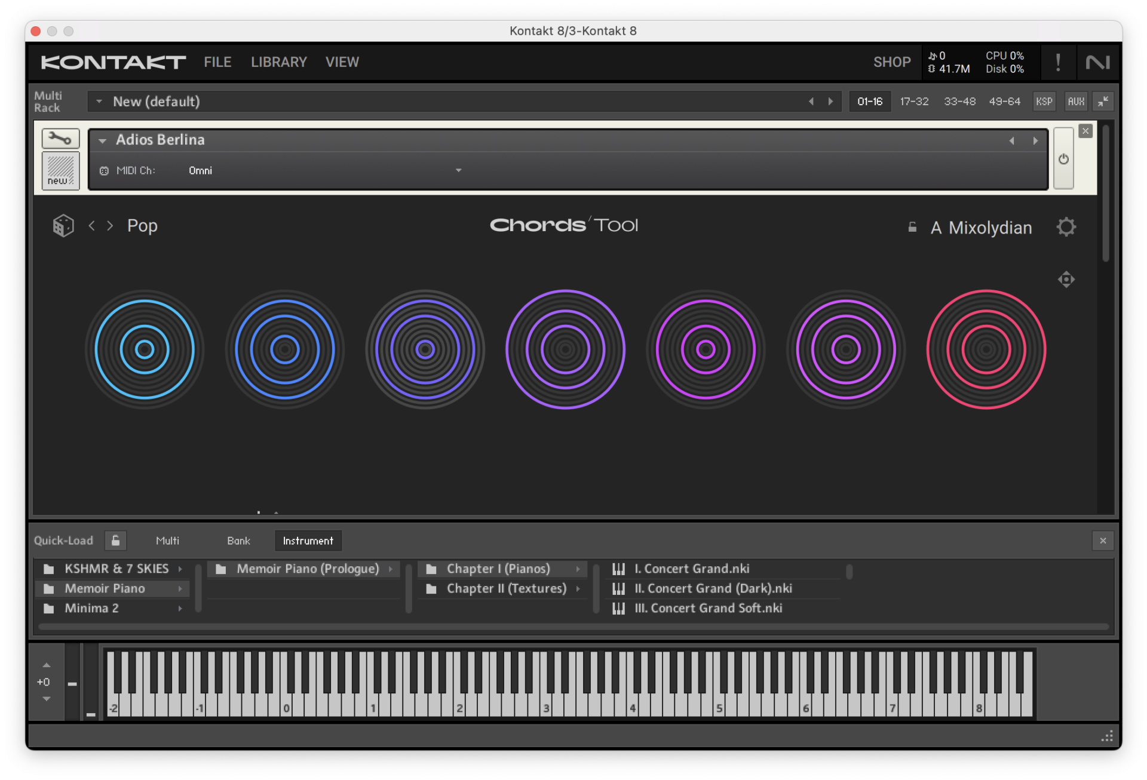Screen dimensions: 1147x780
Task: Click the crosshair target icon
Action: [1066, 279]
